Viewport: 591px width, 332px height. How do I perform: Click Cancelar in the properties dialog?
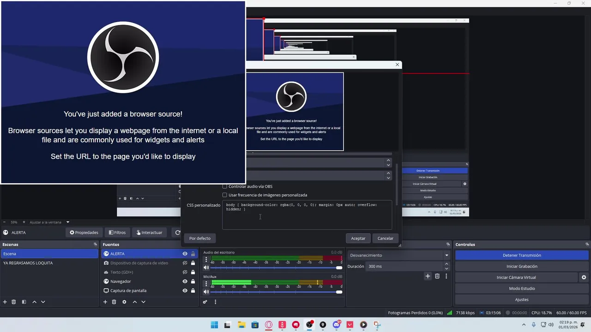tap(386, 238)
